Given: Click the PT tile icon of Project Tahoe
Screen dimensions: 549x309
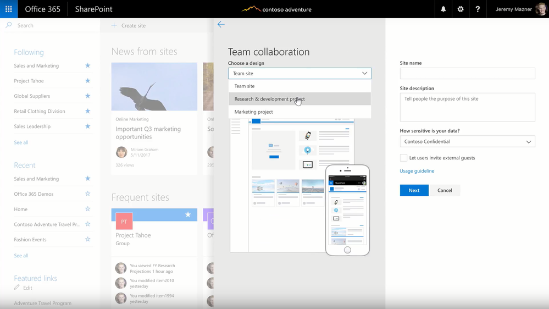Looking at the screenshot, I should (x=124, y=222).
